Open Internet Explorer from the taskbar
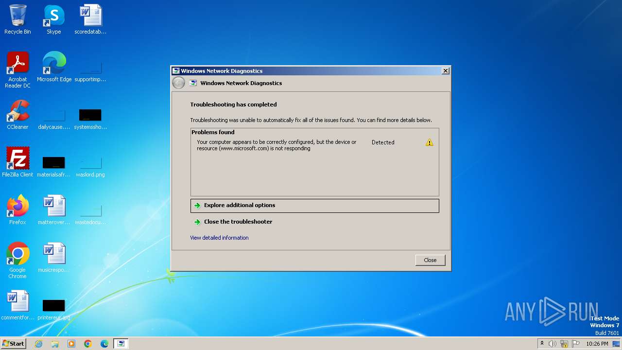This screenshot has width=622, height=350. [39, 344]
